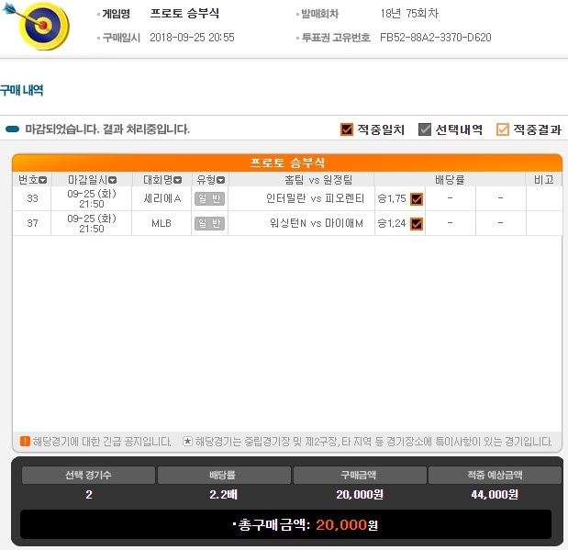Viewport: 568px width, 550px height.
Task: Click the 인터밀란 vs 피오렌티 match text
Action: [x=315, y=198]
